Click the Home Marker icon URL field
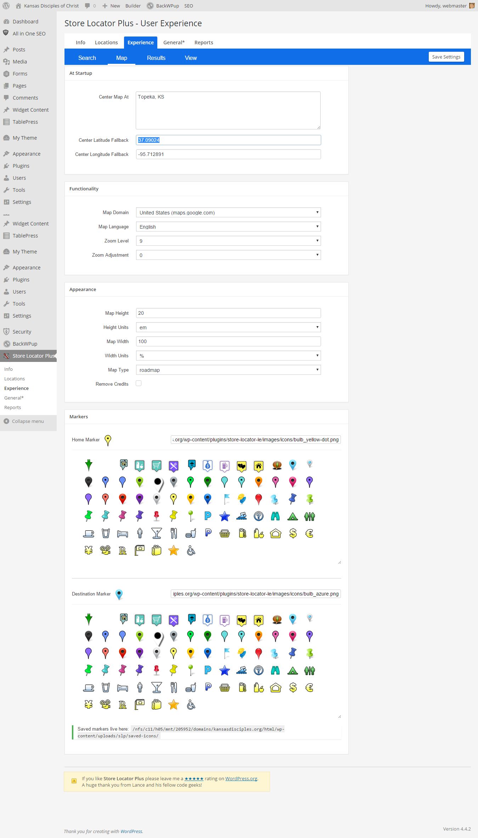The image size is (478, 838). [x=255, y=440]
